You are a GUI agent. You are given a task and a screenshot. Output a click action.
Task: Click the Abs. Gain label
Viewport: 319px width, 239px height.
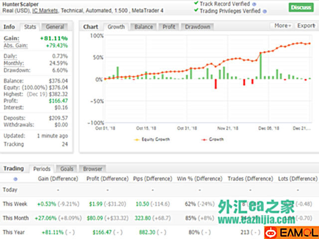(15, 45)
